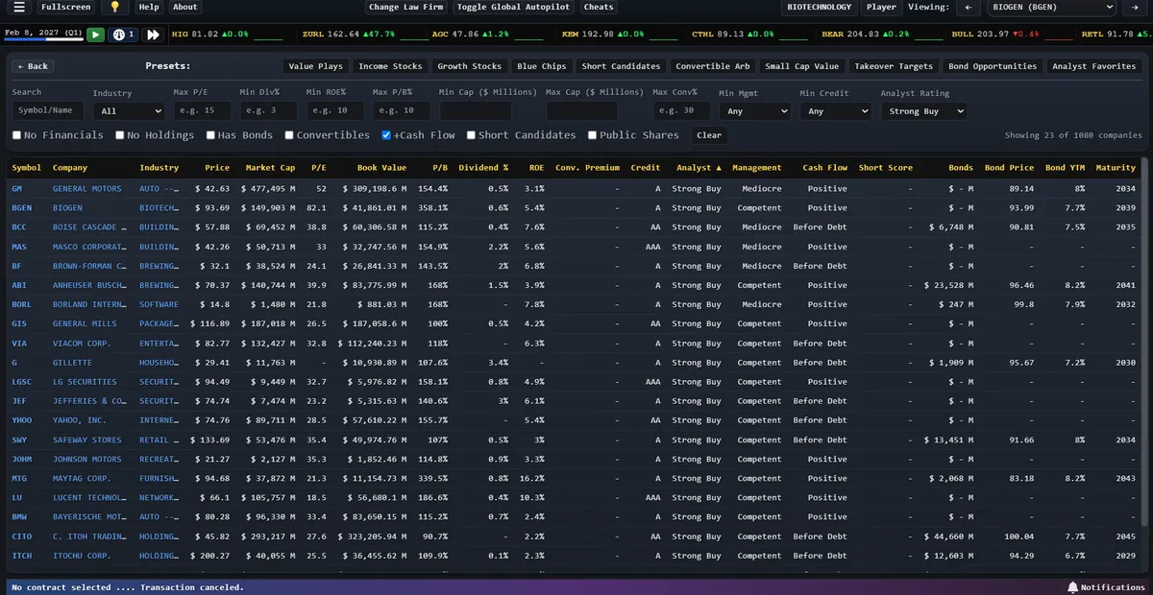Go back with the Back button
Viewport: 1153px width, 595px height.
click(x=33, y=66)
